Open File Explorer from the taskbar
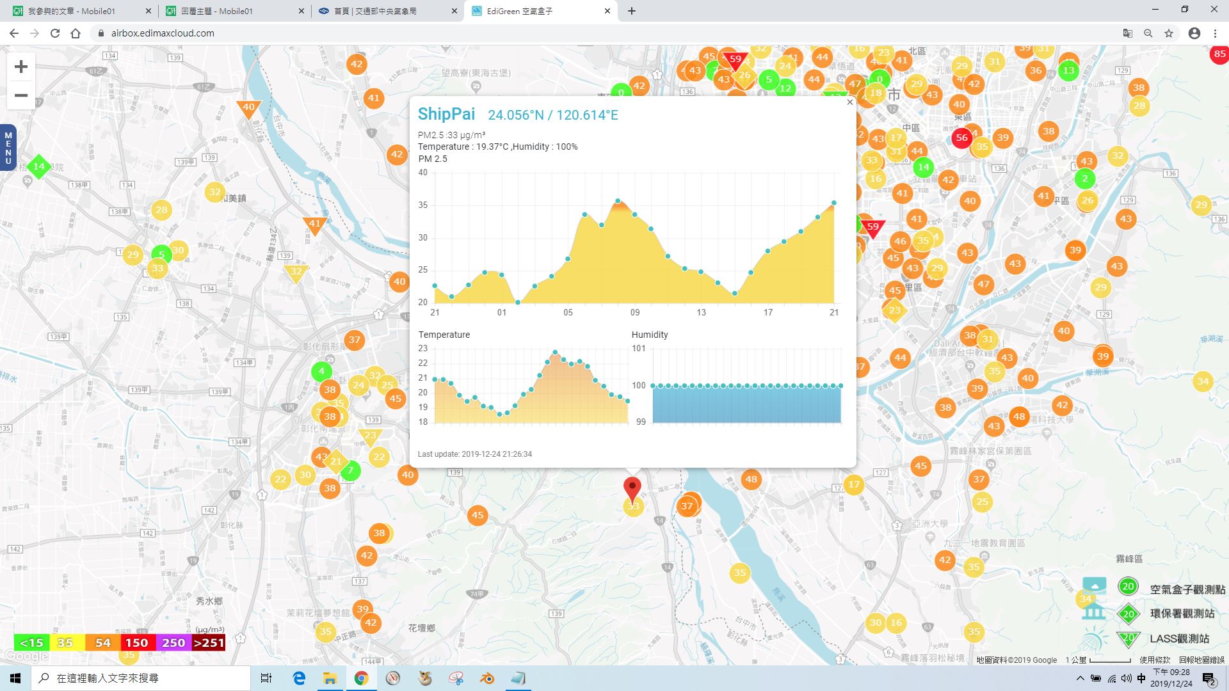 (330, 678)
